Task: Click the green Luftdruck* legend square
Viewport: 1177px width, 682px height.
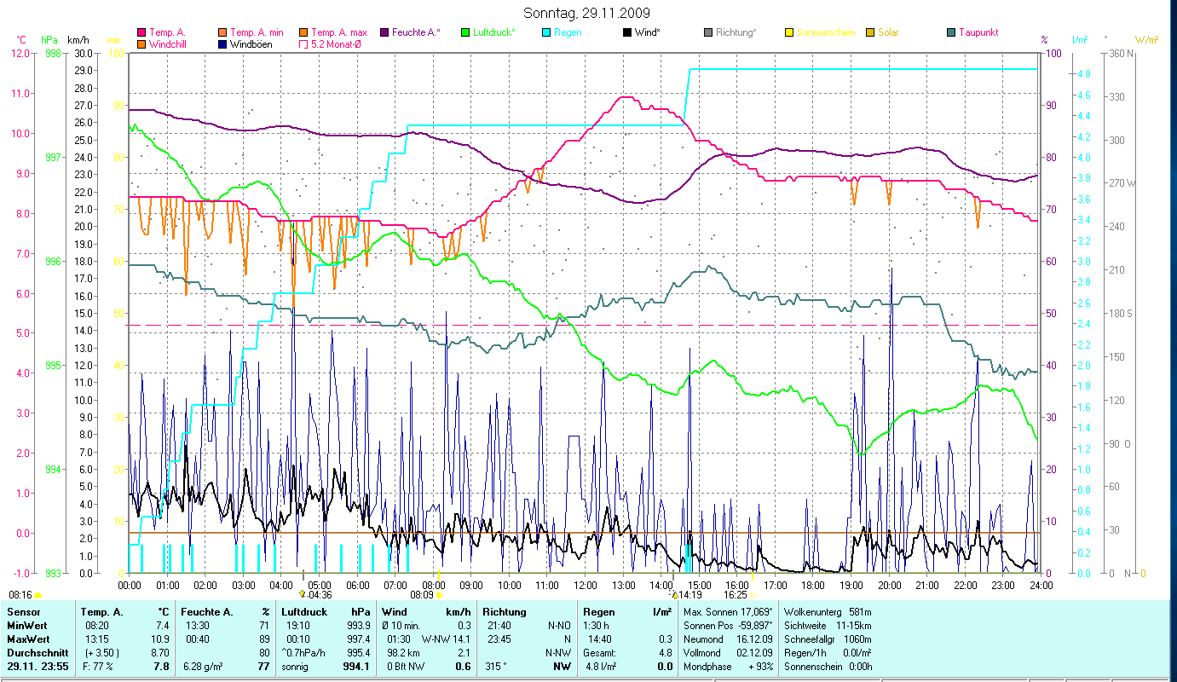Action: click(465, 32)
